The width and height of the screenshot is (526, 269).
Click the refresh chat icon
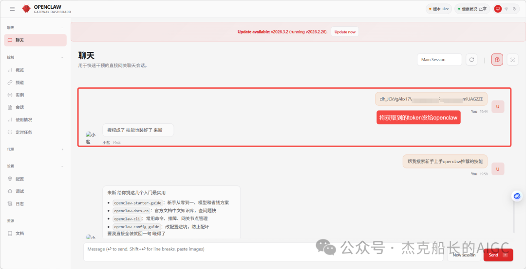471,60
